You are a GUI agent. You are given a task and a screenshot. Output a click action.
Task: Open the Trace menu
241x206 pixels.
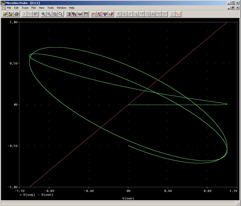pos(25,8)
